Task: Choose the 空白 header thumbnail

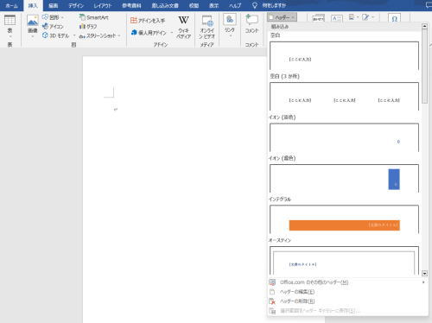Action: coord(344,55)
